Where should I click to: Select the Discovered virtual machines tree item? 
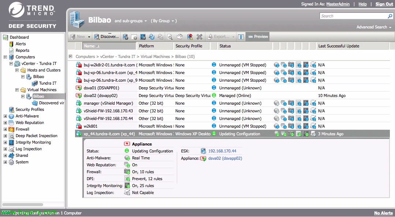(x=51, y=103)
